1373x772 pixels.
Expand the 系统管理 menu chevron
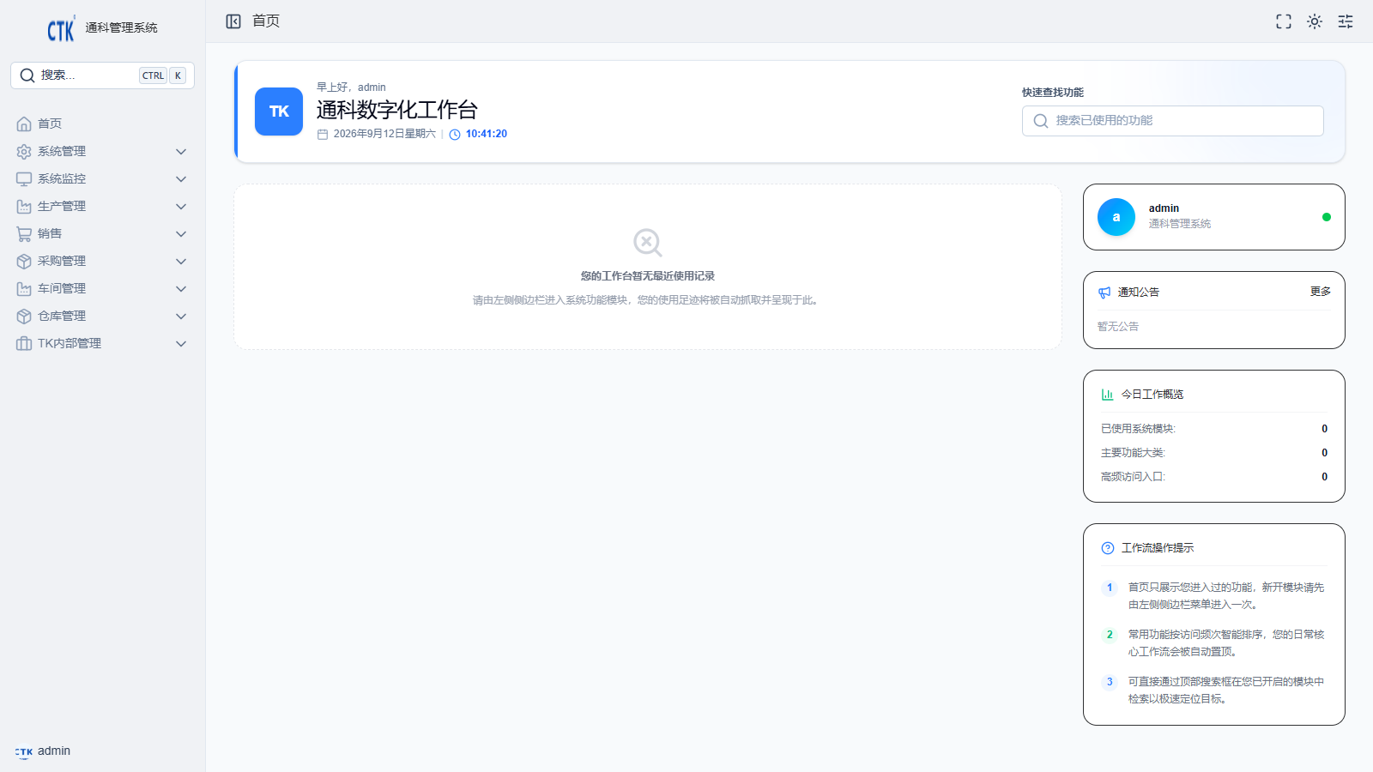(181, 152)
